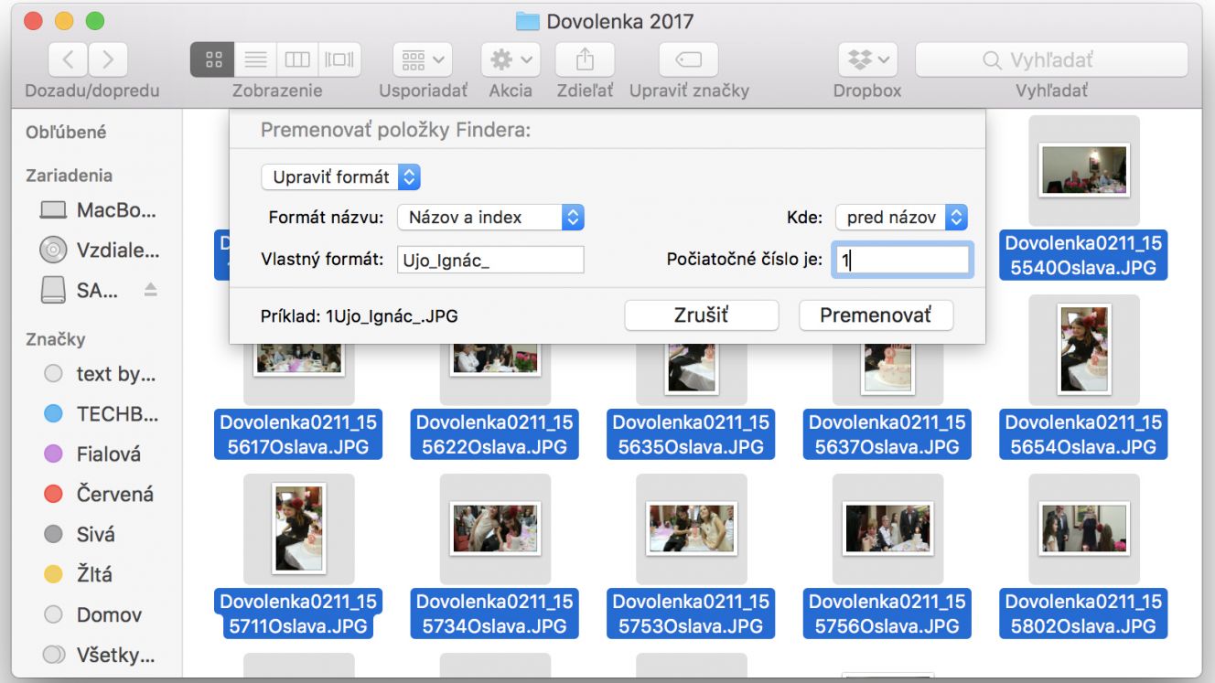Switch to cover flow view

tap(339, 59)
